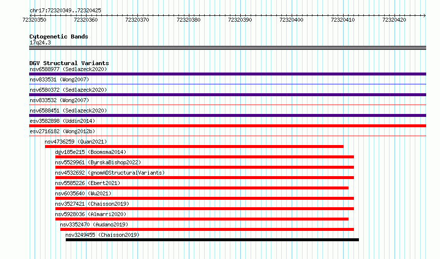Select dgv185e215 (Boomsma2014) label
This screenshot has height=259, width=440.
(90, 152)
